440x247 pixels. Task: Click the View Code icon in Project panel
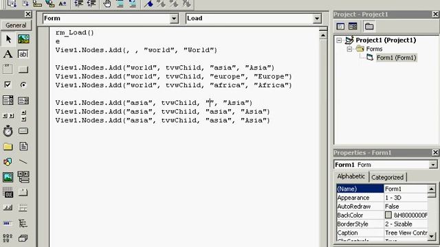[341, 26]
